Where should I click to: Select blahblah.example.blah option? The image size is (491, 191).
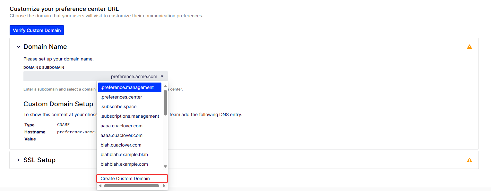click(130, 155)
